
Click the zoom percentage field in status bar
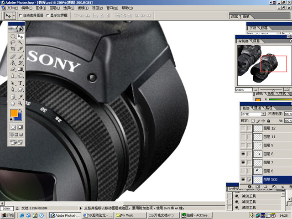pos(7,209)
